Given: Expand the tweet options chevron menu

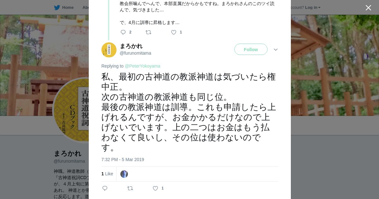Looking at the screenshot, I should 275,50.
